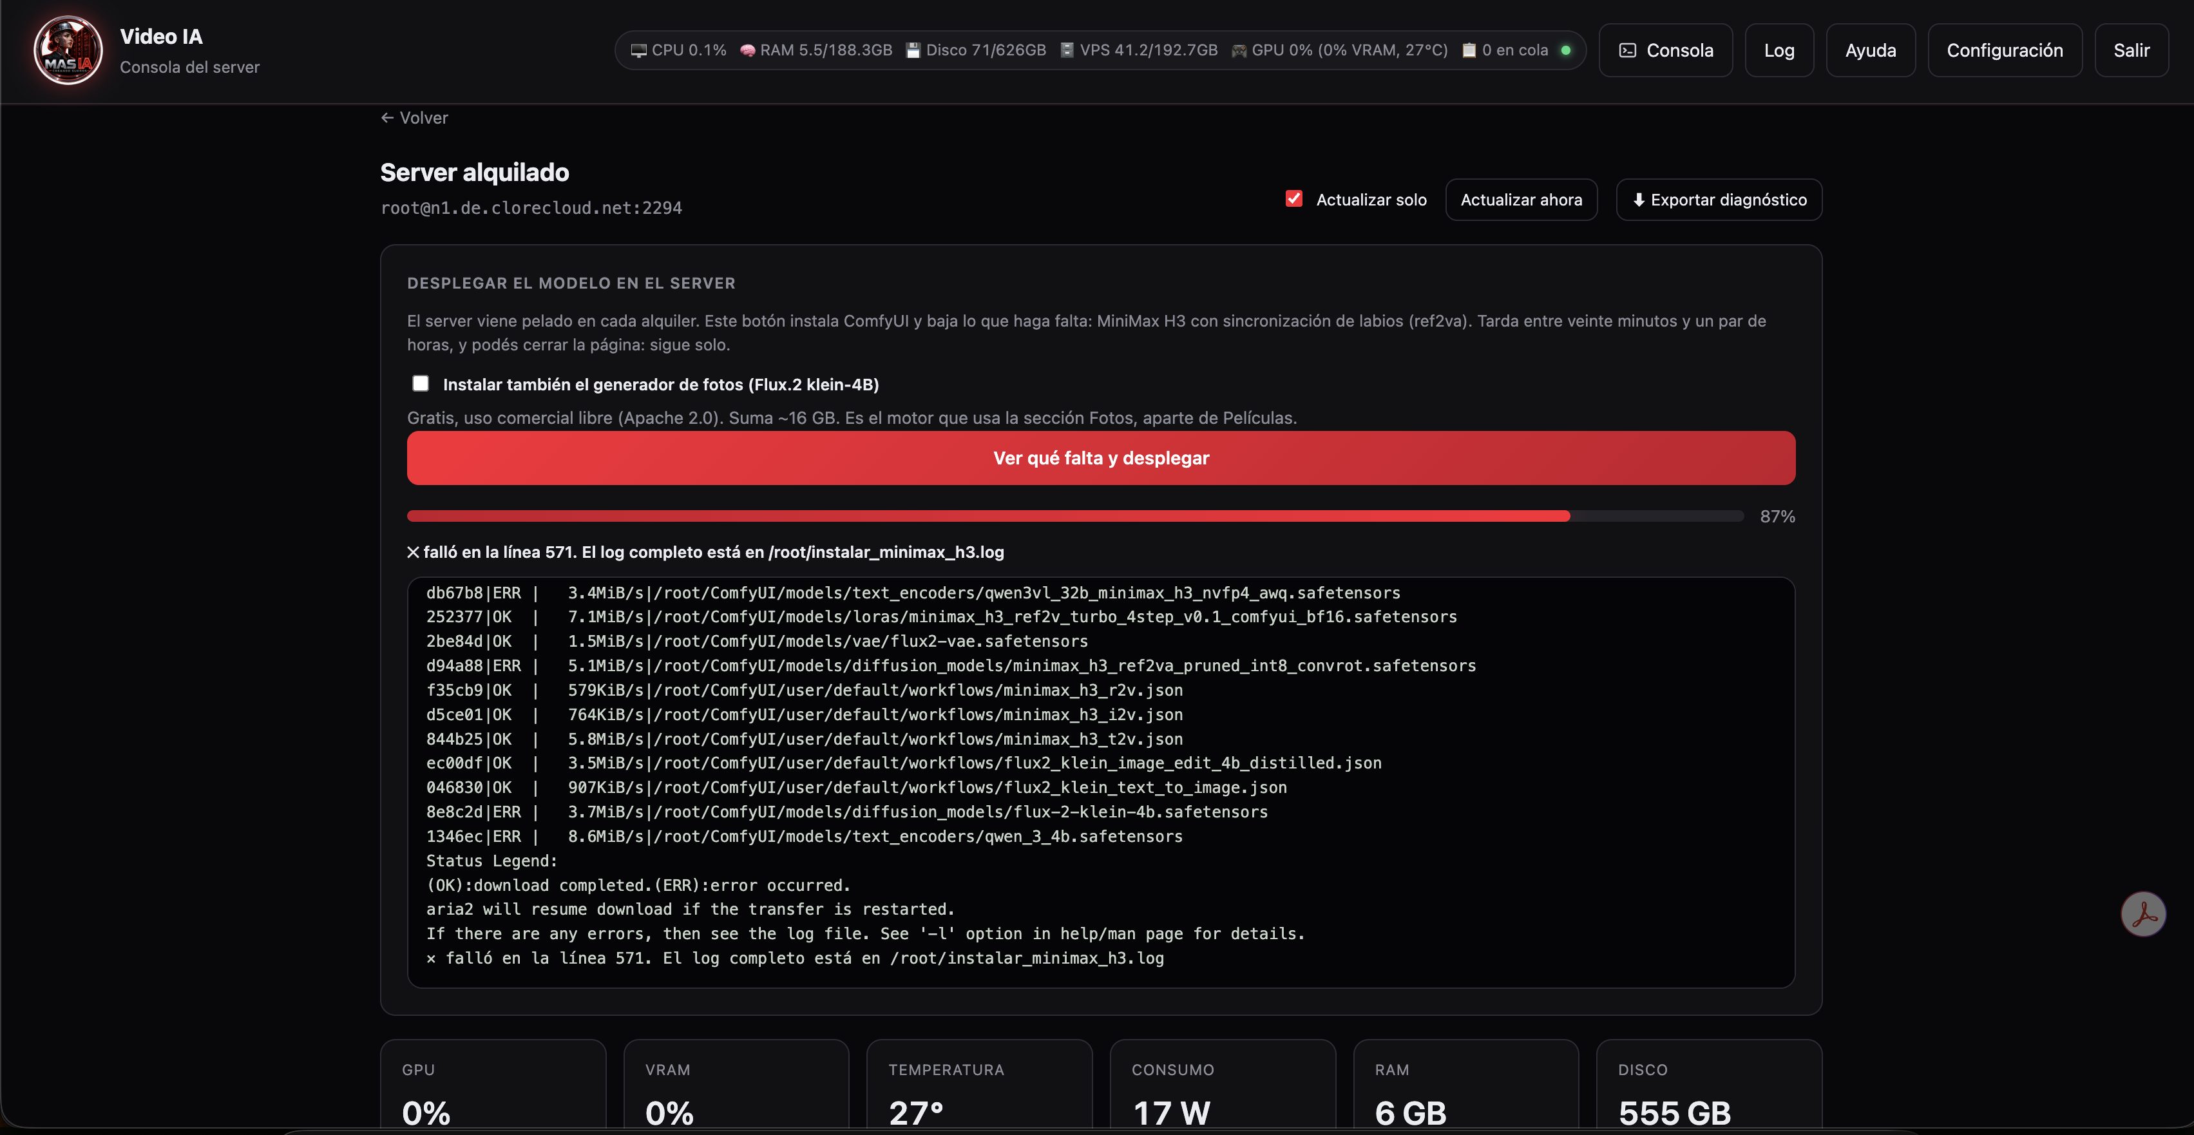Image resolution: width=2194 pixels, height=1135 pixels.
Task: Click the CPU usage monitor icon
Action: coord(638,51)
